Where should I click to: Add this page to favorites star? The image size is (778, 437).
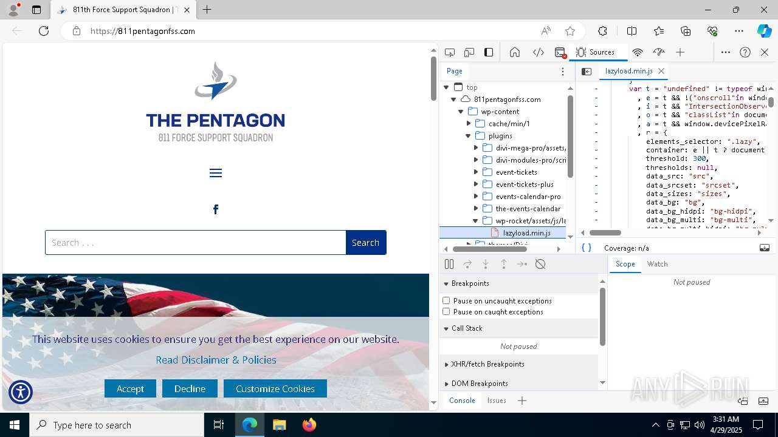[x=570, y=31]
